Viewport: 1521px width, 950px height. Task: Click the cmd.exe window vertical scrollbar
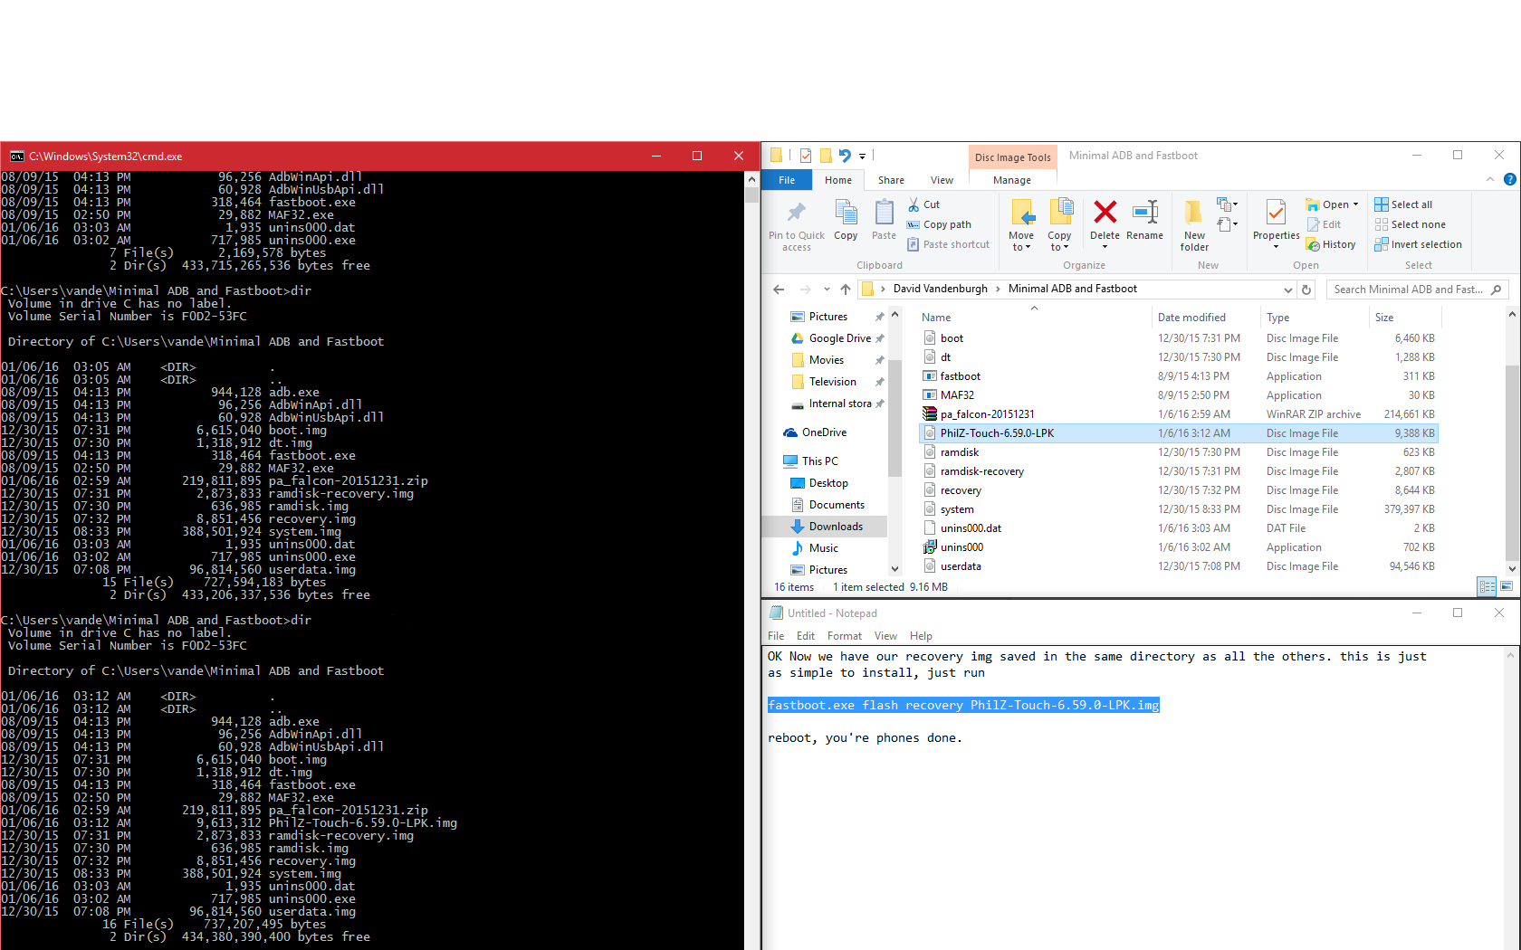point(751,561)
